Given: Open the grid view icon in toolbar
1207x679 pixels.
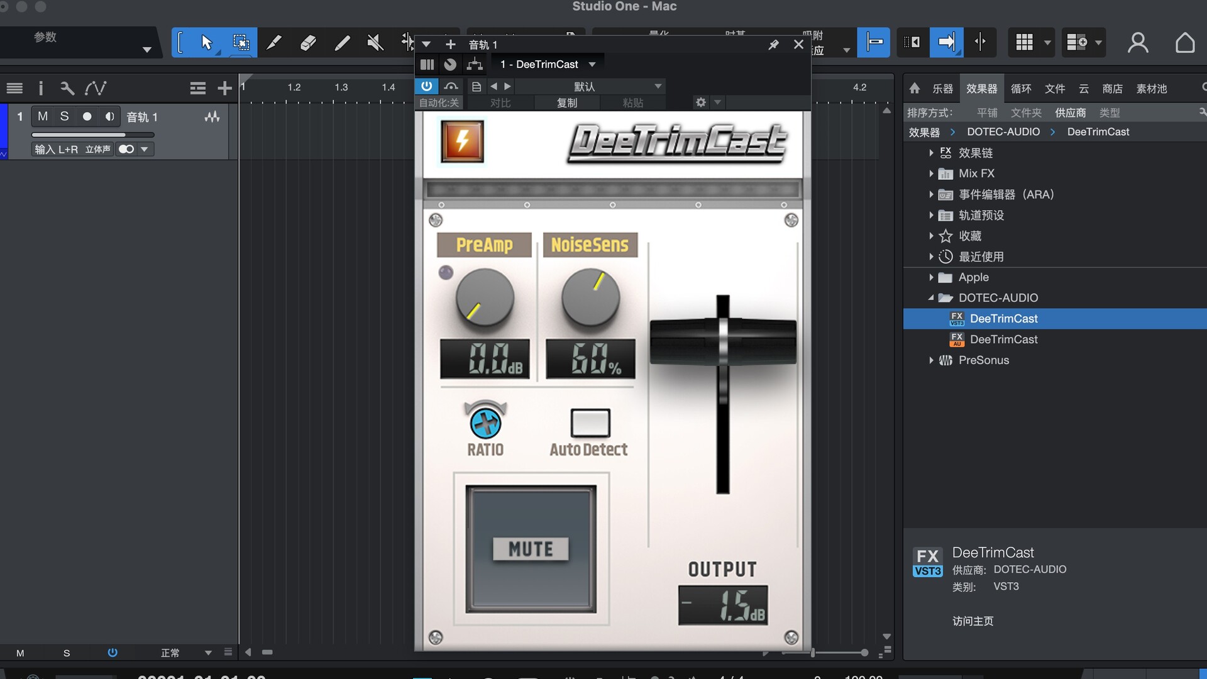Looking at the screenshot, I should point(1025,42).
